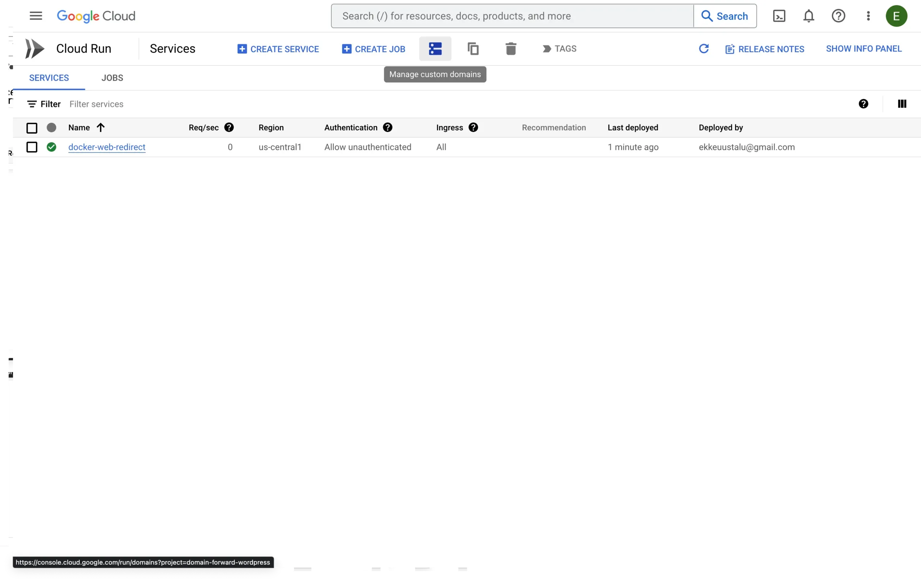Refresh the services list
The image size is (921, 583).
[704, 49]
